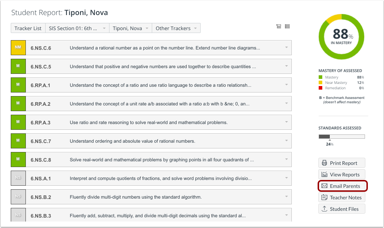Open Teacher Notes via its notepad icon
The width and height of the screenshot is (384, 228).
[x=325, y=197]
